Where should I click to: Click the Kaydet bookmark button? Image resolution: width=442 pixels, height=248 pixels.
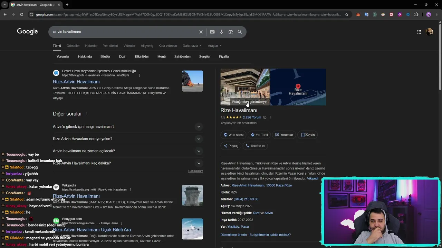[308, 135]
